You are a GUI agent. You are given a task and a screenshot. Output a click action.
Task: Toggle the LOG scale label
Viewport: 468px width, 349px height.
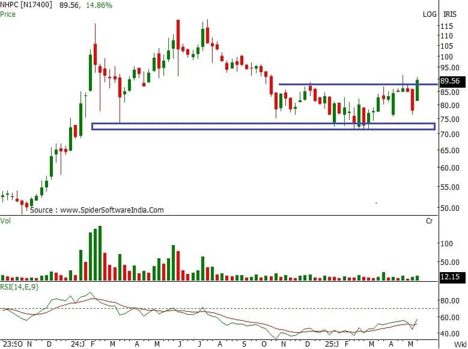coord(430,13)
